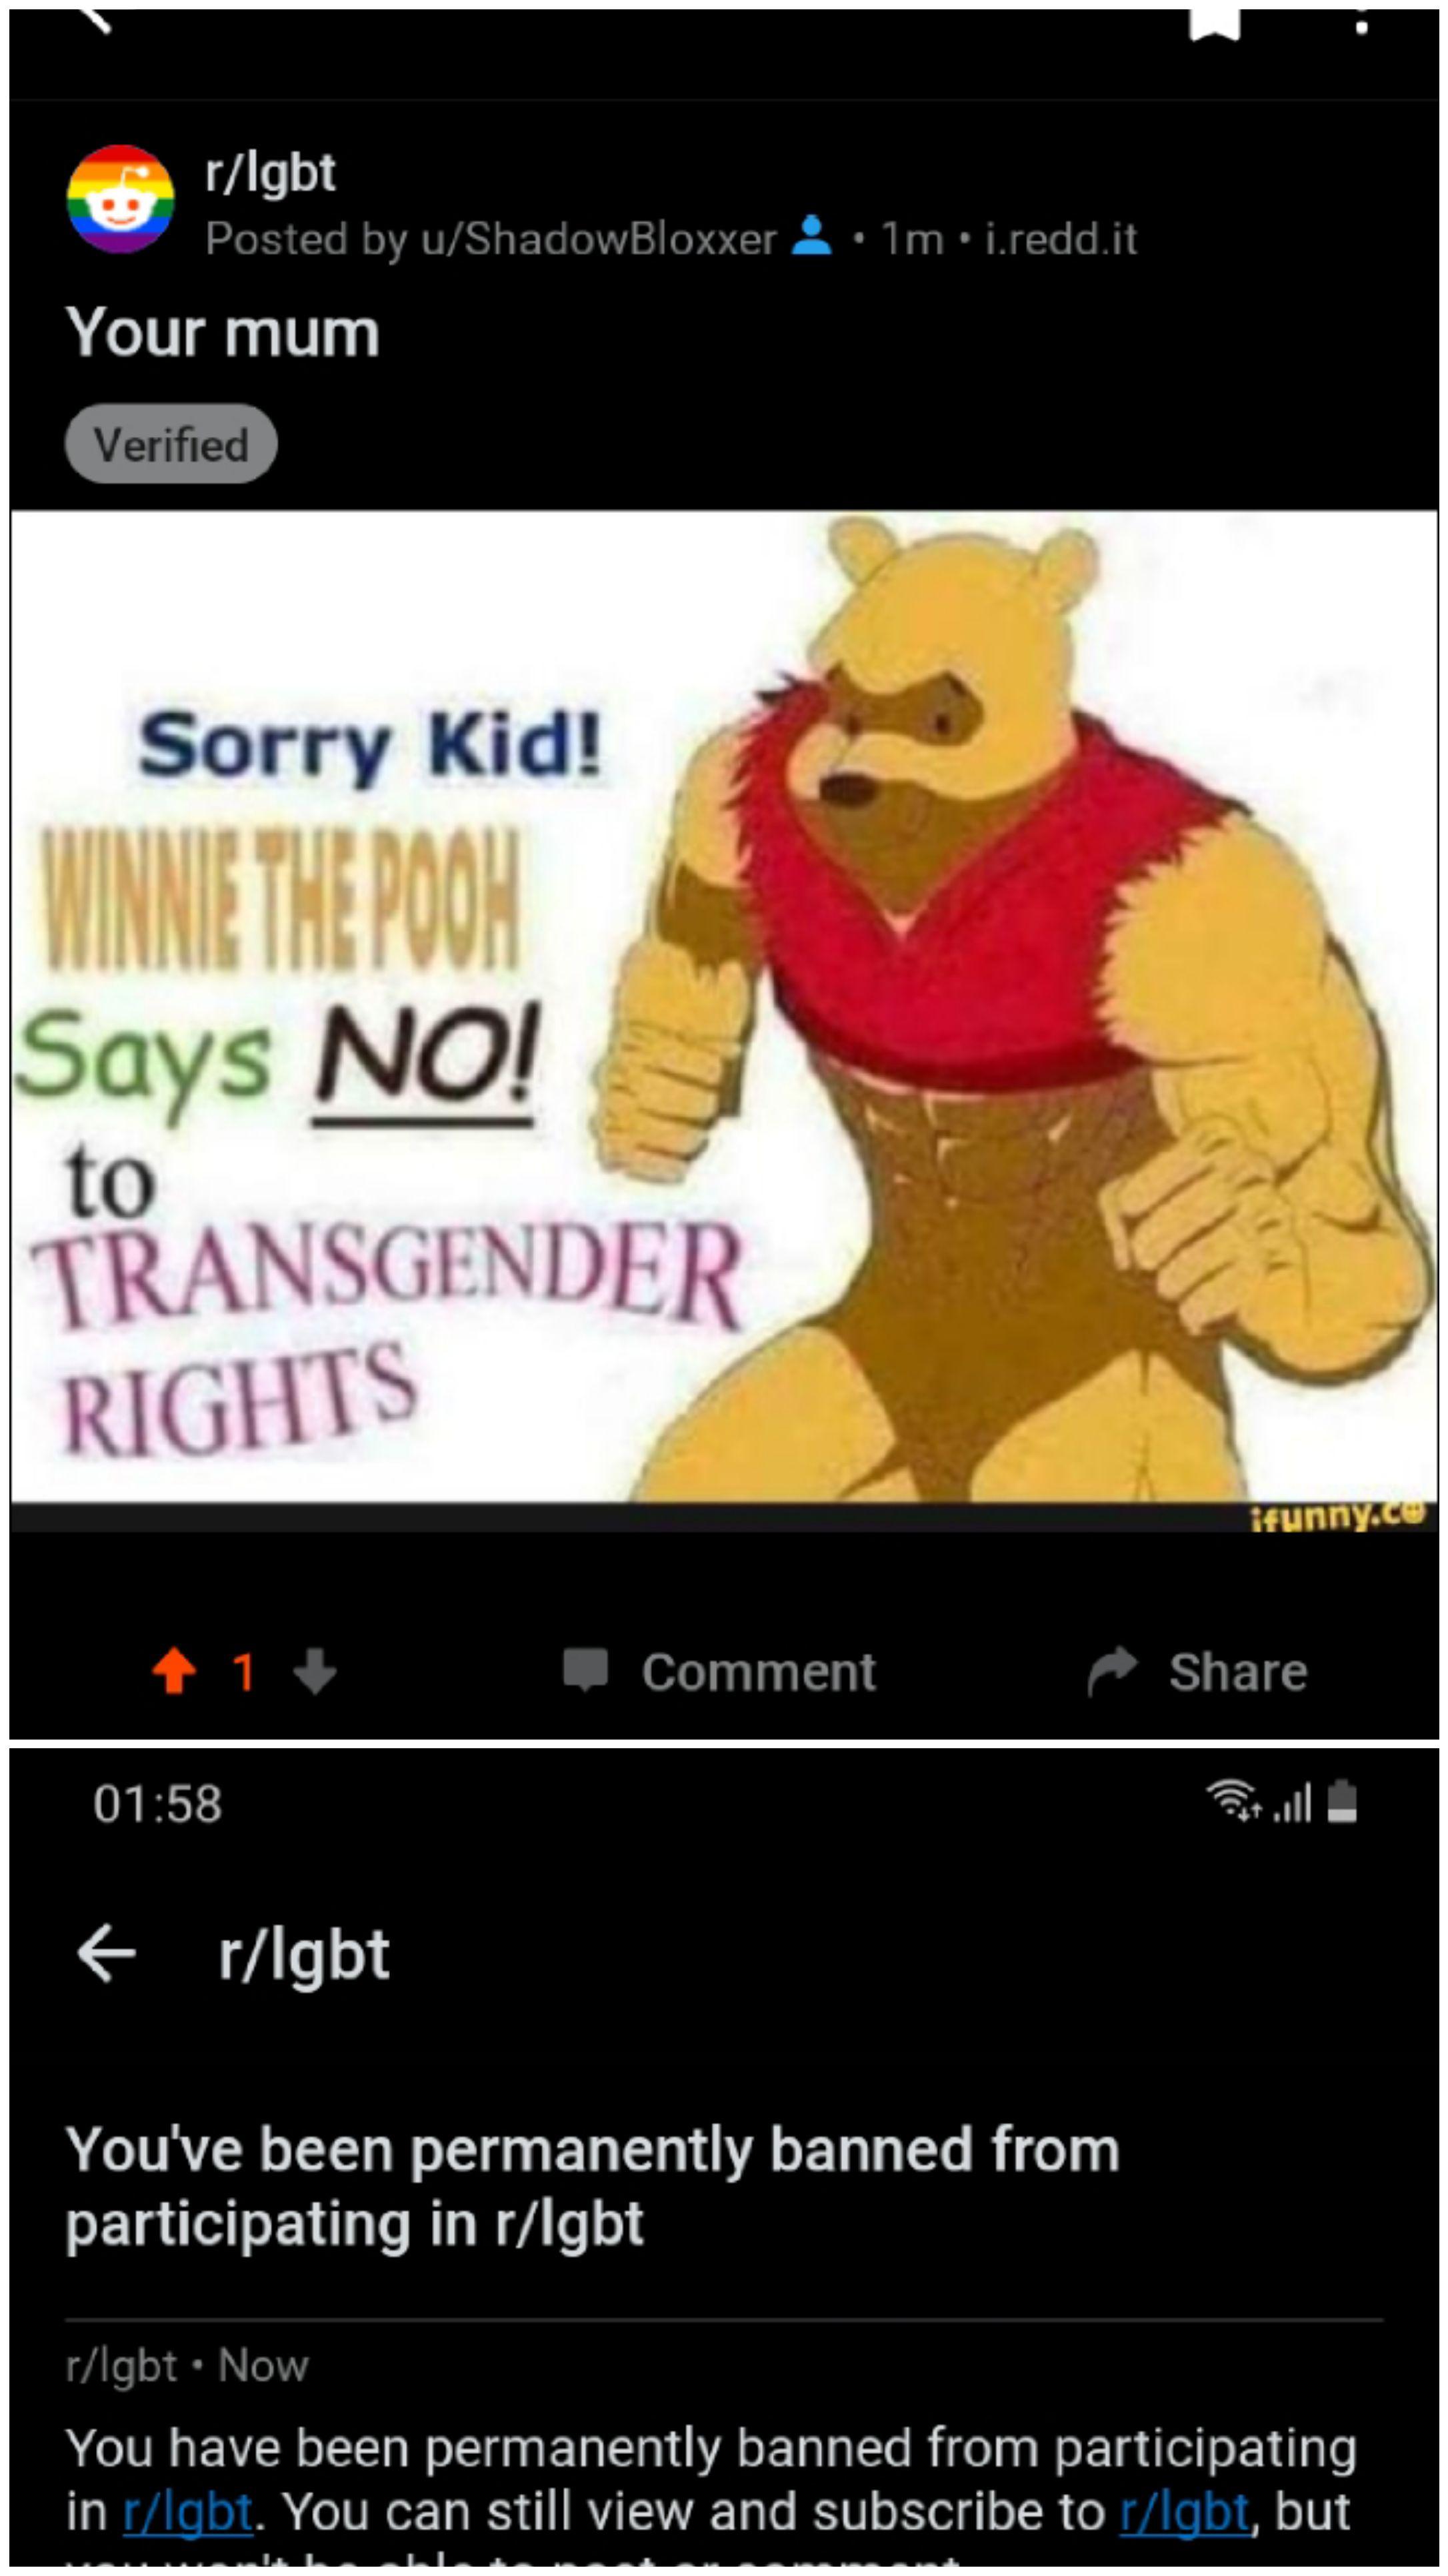The width and height of the screenshot is (1448, 2576).
Task: Tap the share arrow icon
Action: (1112, 1671)
